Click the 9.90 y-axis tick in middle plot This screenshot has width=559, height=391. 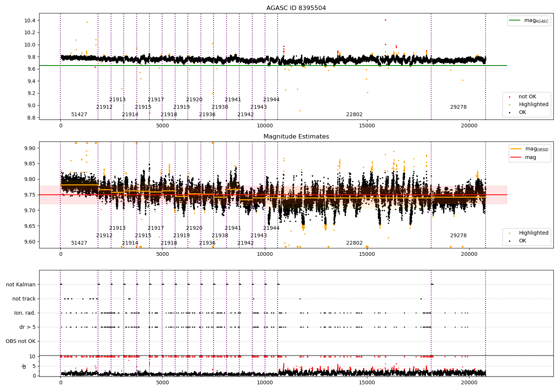point(30,148)
